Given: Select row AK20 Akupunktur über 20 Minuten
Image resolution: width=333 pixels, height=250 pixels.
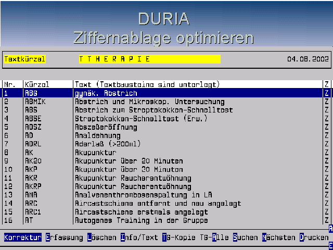Looking at the screenshot, I should [166, 161].
